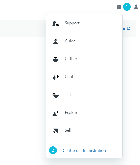Click the Guide product icon
The image size is (140, 165).
tap(56, 42)
